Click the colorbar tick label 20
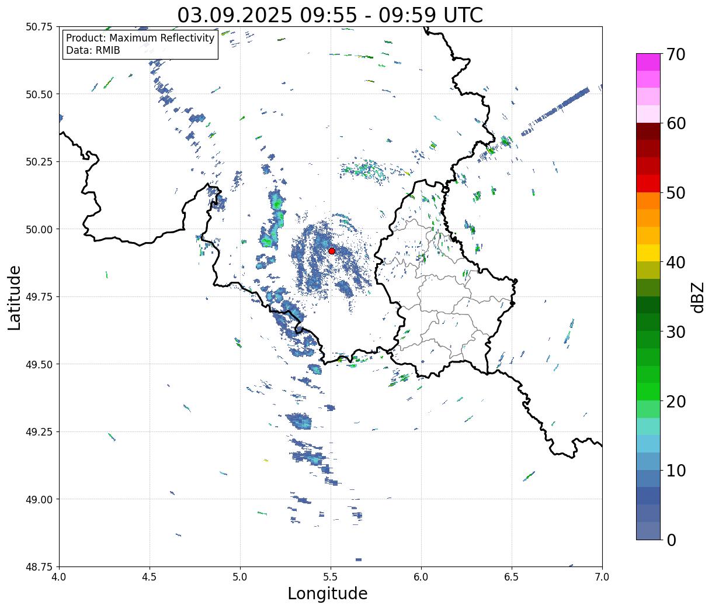 pyautogui.click(x=676, y=402)
